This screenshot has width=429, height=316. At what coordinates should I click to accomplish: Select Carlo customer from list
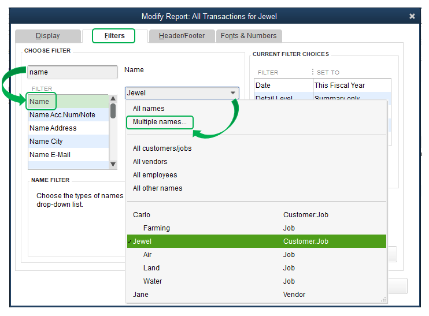coord(142,215)
